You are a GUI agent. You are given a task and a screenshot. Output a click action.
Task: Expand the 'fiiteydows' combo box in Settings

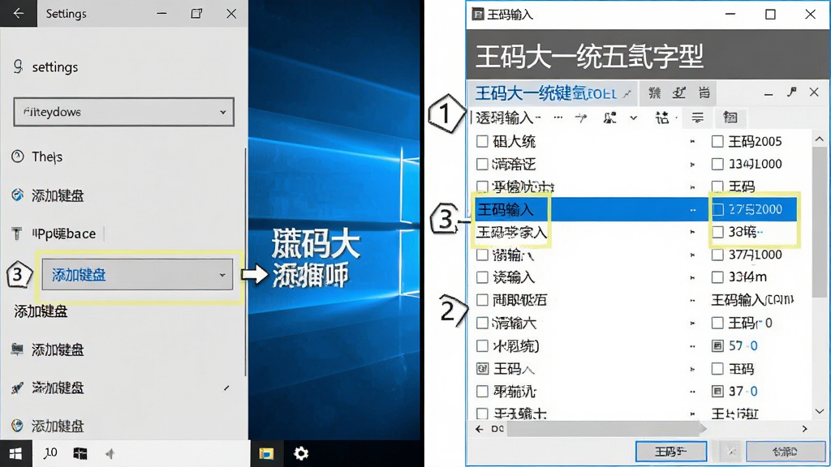point(123,112)
